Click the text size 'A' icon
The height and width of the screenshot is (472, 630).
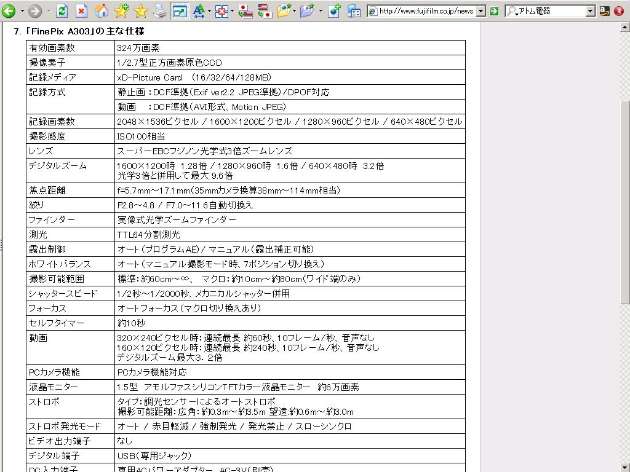199,11
